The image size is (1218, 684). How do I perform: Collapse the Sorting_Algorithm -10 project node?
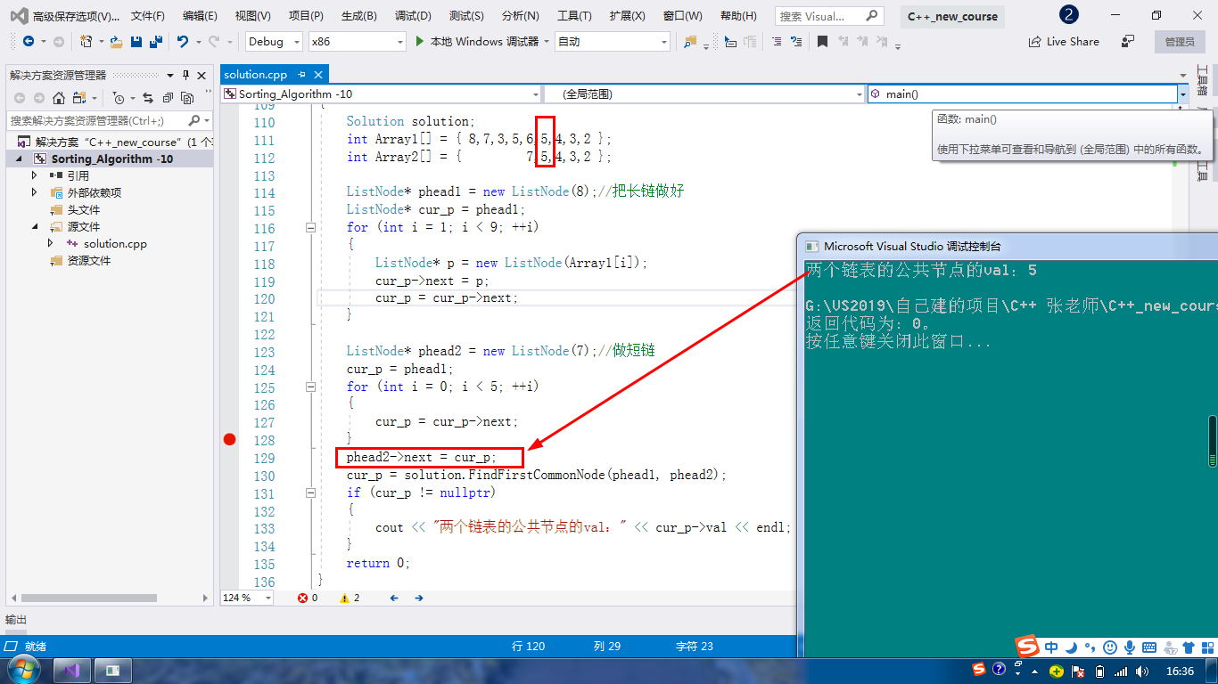pos(21,159)
